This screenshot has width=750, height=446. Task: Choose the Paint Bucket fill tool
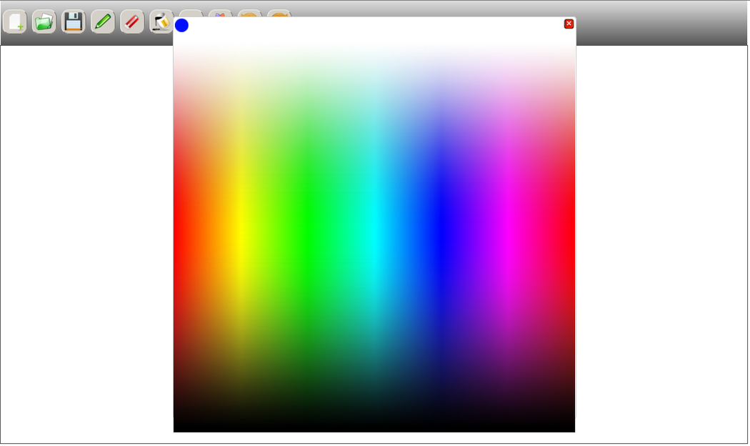click(161, 21)
